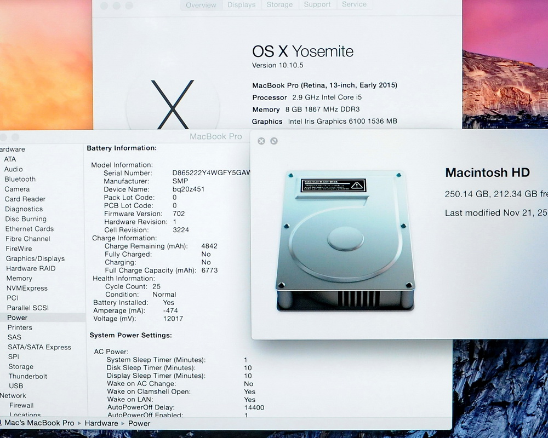The height and width of the screenshot is (438, 548).
Task: Select Camera in the sidebar
Action: tap(17, 189)
